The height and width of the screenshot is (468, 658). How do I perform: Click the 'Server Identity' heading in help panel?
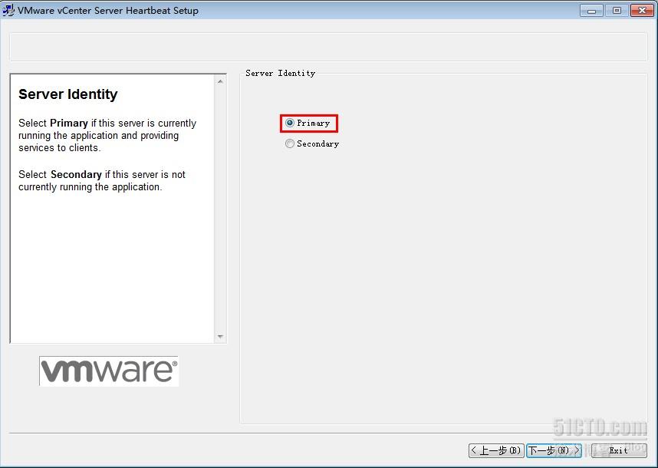point(68,94)
